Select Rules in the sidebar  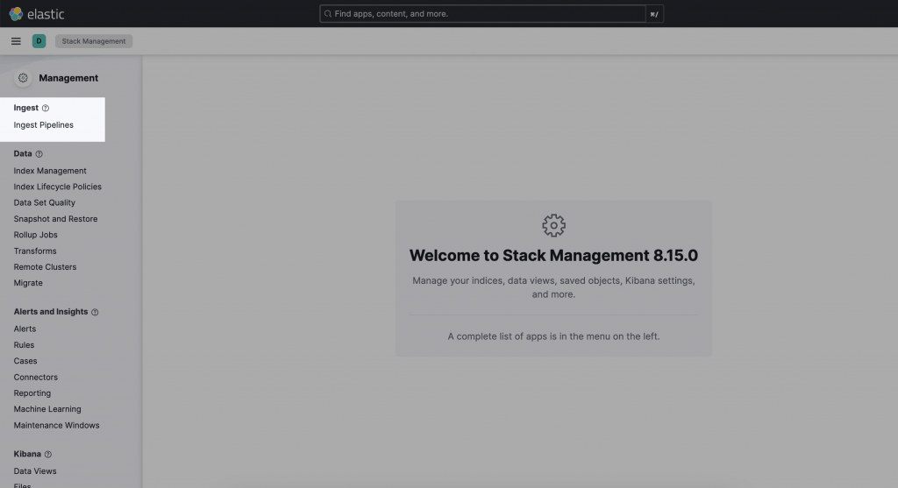click(x=24, y=345)
